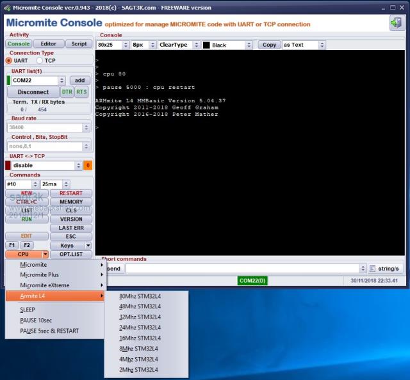The height and width of the screenshot is (380, 410).
Task: Open the ClearType font rendering dropdown
Action: coord(178,45)
